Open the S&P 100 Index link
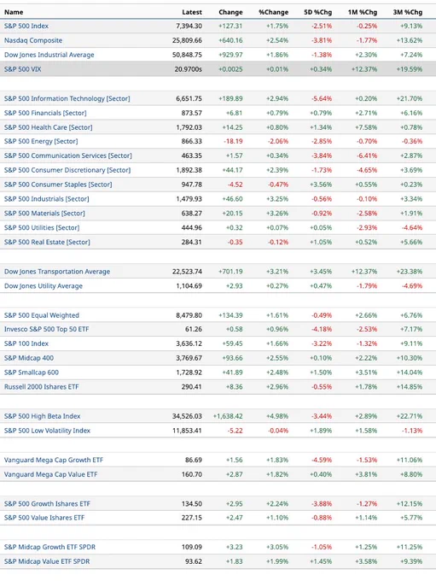The height and width of the screenshot is (581, 436). [26, 343]
